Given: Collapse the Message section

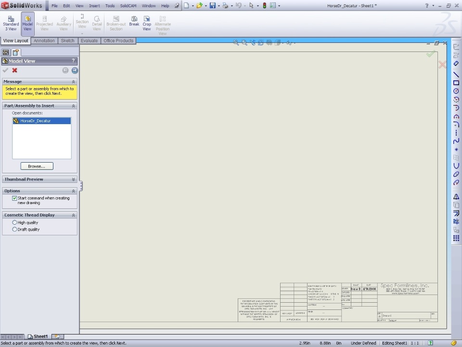Looking at the screenshot, I should 73,82.
